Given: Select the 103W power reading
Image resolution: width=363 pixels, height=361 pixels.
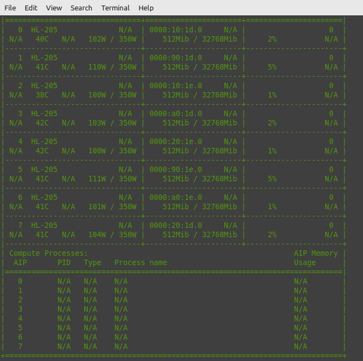Looking at the screenshot, I should coord(97,123).
